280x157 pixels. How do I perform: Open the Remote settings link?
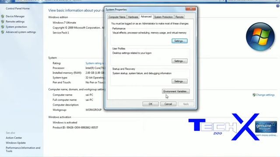15,21
